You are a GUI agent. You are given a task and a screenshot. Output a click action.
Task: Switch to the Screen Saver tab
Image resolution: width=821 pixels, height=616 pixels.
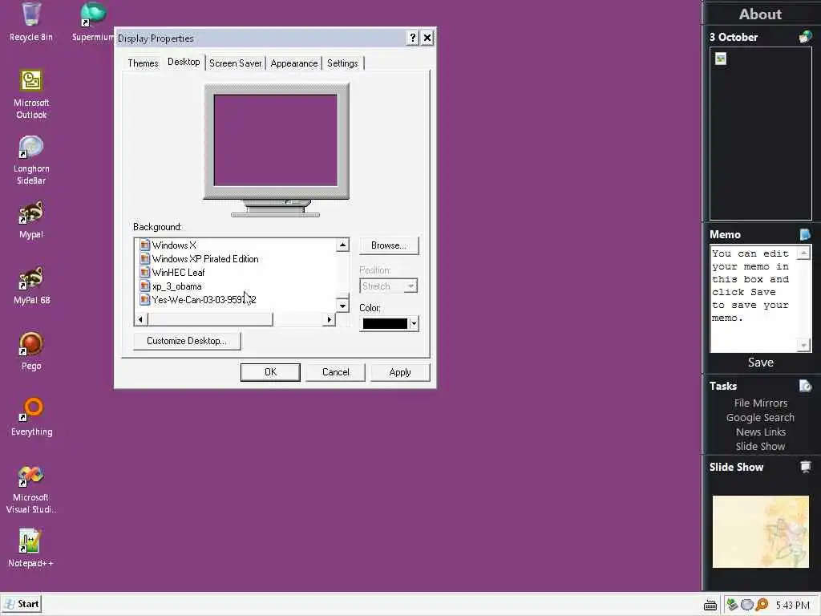pyautogui.click(x=236, y=63)
